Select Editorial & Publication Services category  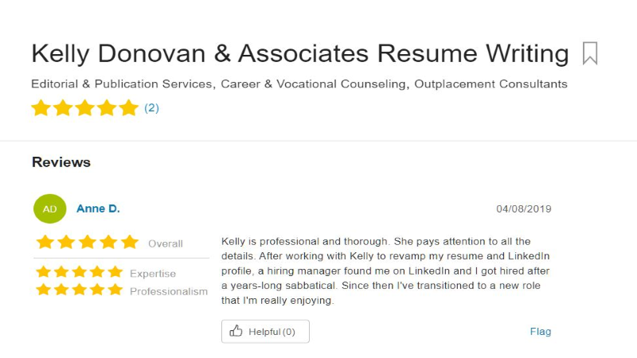click(122, 84)
